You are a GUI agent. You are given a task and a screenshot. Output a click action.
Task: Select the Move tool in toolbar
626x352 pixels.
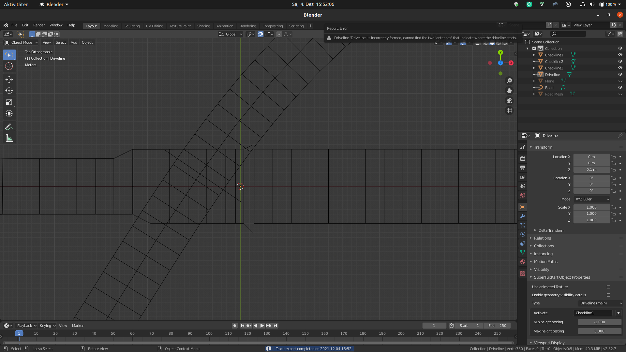tap(9, 79)
